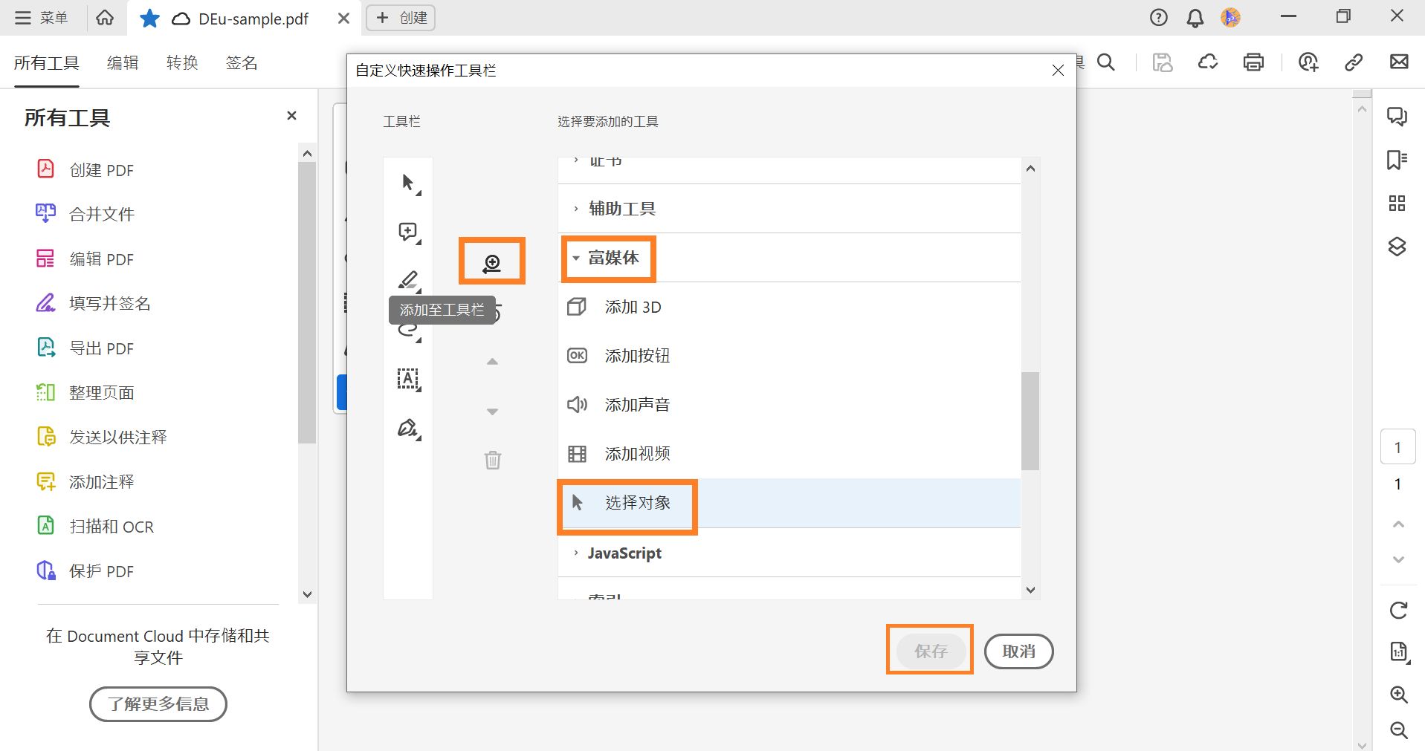
Task: Open the bookmarks panel
Action: [x=1398, y=159]
